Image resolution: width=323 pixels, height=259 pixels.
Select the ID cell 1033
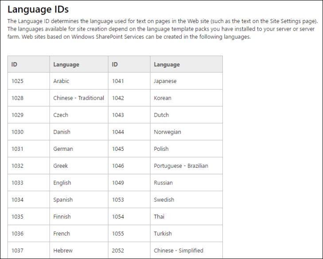coord(17,183)
